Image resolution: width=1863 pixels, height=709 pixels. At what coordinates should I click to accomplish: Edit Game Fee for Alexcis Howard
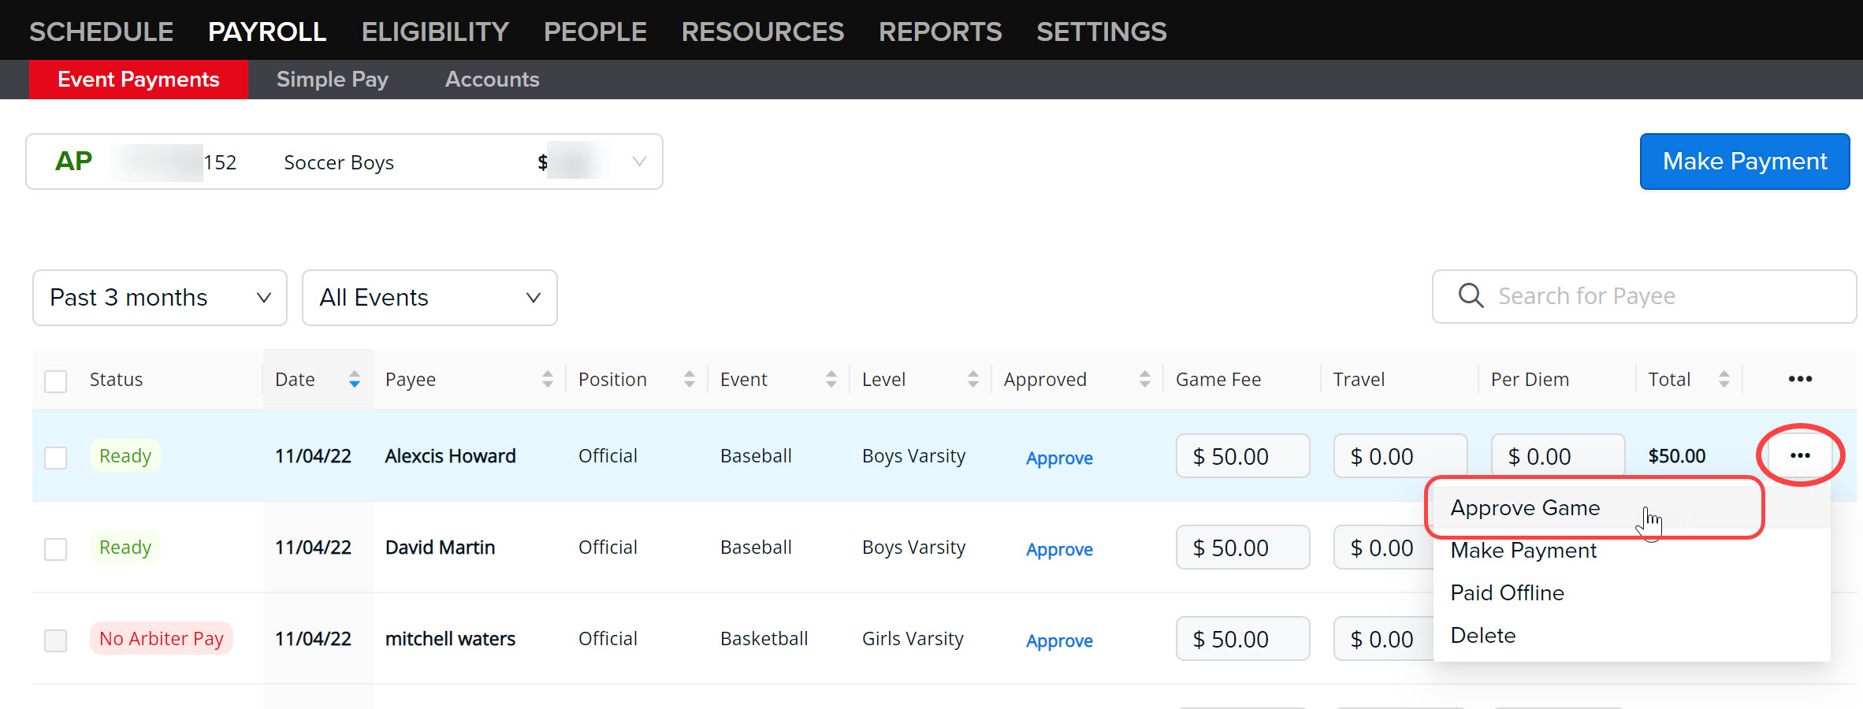[x=1243, y=456]
